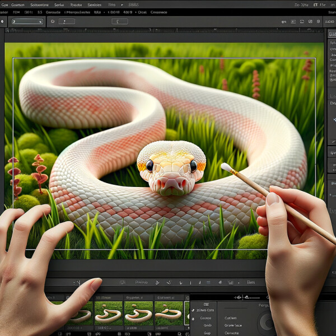Toggle the checkmark beside '20lw6 Coils'
This screenshot has height=336, width=336.
[193, 310]
